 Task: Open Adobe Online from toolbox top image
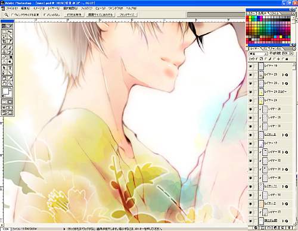[7, 26]
